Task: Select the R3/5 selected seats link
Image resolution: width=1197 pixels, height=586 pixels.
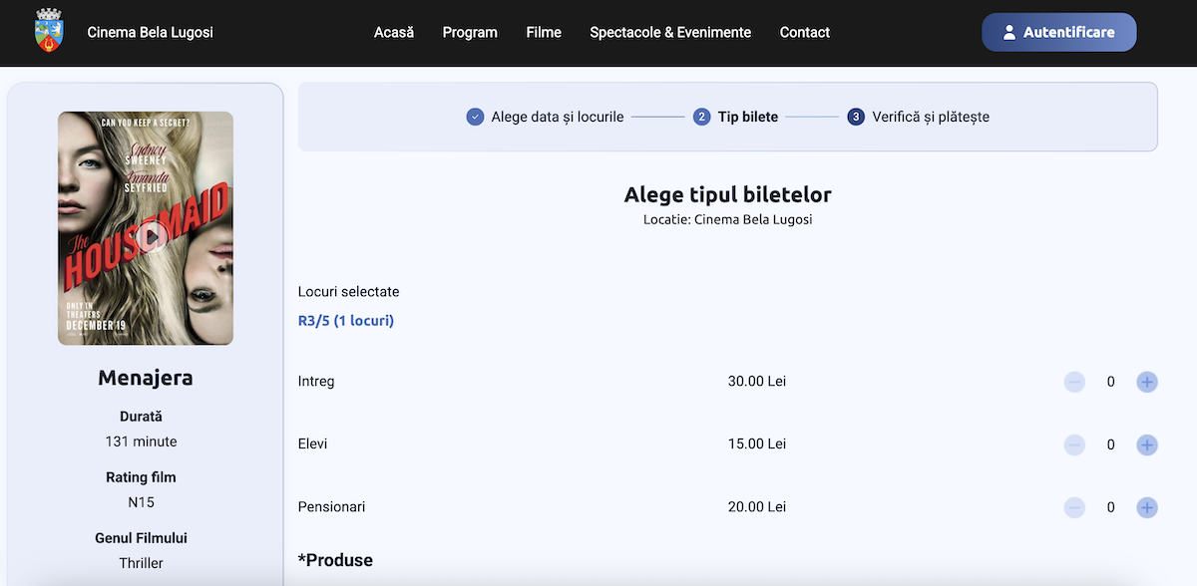Action: click(345, 321)
